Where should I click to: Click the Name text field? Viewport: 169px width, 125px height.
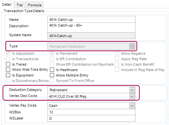click(x=91, y=20)
